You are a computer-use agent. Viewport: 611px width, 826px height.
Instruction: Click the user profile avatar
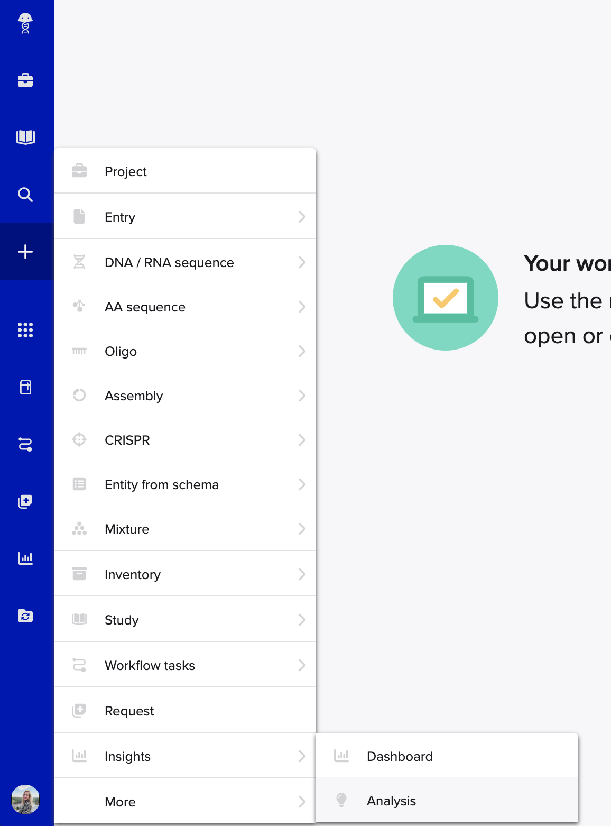(x=25, y=799)
